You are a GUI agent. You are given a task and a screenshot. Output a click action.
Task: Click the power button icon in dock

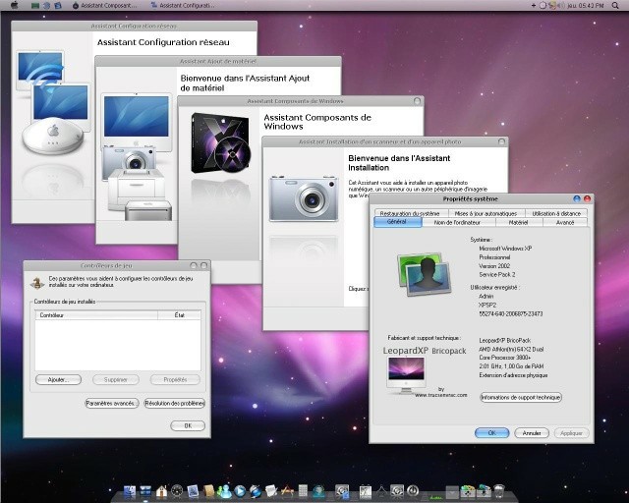coord(413,490)
